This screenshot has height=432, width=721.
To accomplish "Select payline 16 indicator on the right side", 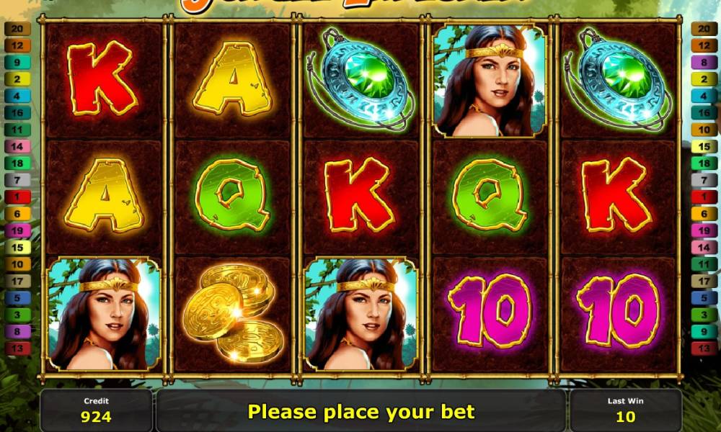I will pos(704,112).
